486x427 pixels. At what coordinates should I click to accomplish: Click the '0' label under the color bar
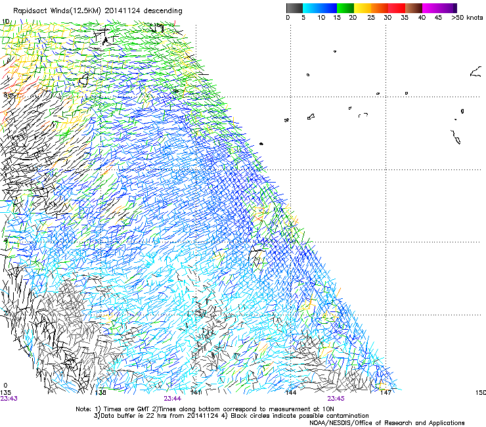pos(288,18)
